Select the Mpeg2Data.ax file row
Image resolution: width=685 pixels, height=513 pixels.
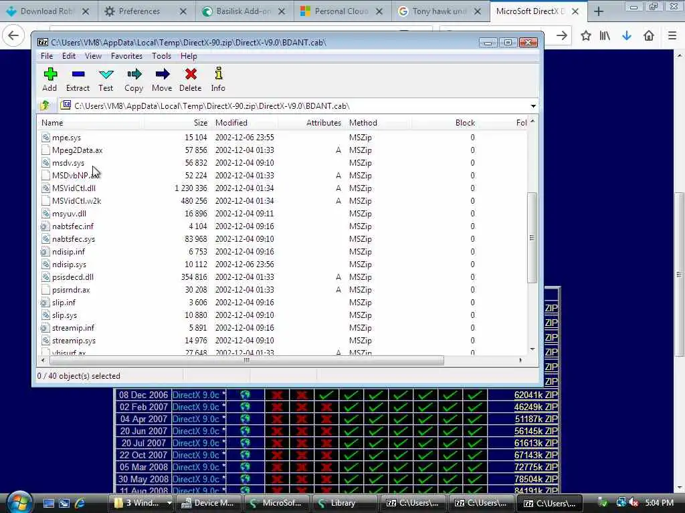coord(282,150)
